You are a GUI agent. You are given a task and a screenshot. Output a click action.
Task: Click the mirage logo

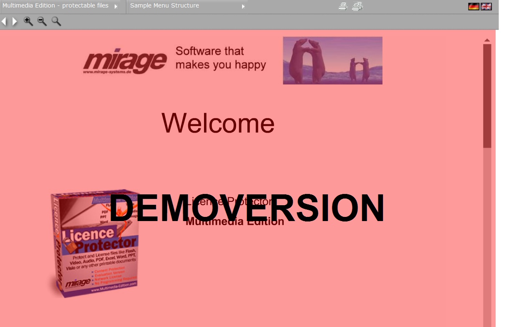(x=125, y=62)
